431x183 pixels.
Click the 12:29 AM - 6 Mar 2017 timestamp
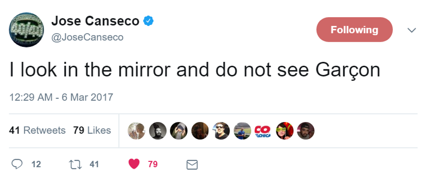point(61,97)
